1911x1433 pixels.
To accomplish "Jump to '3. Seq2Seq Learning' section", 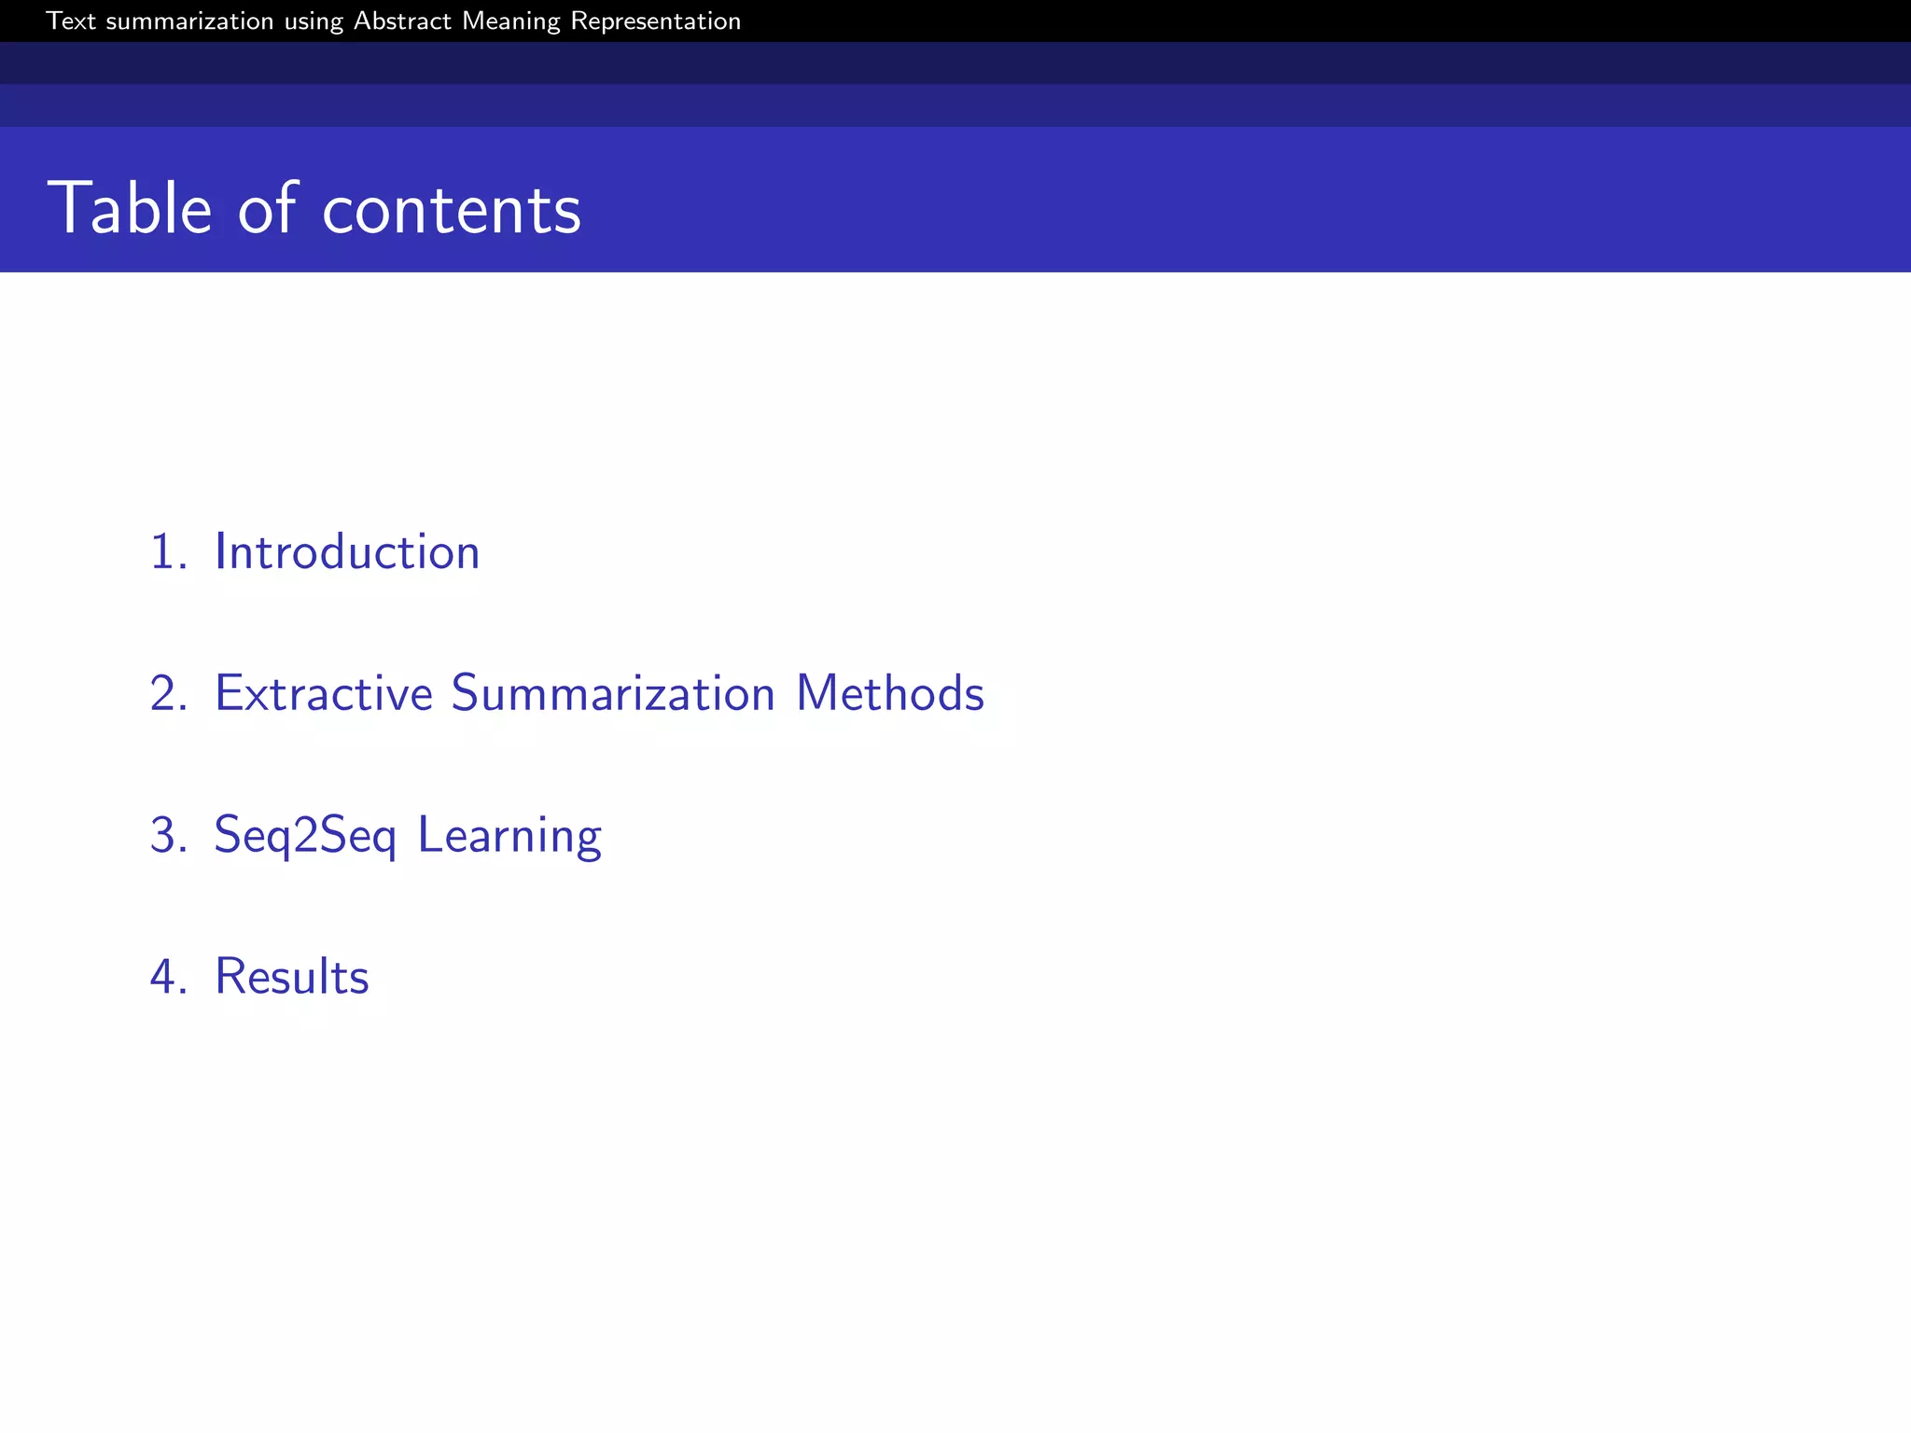I will tap(375, 836).
